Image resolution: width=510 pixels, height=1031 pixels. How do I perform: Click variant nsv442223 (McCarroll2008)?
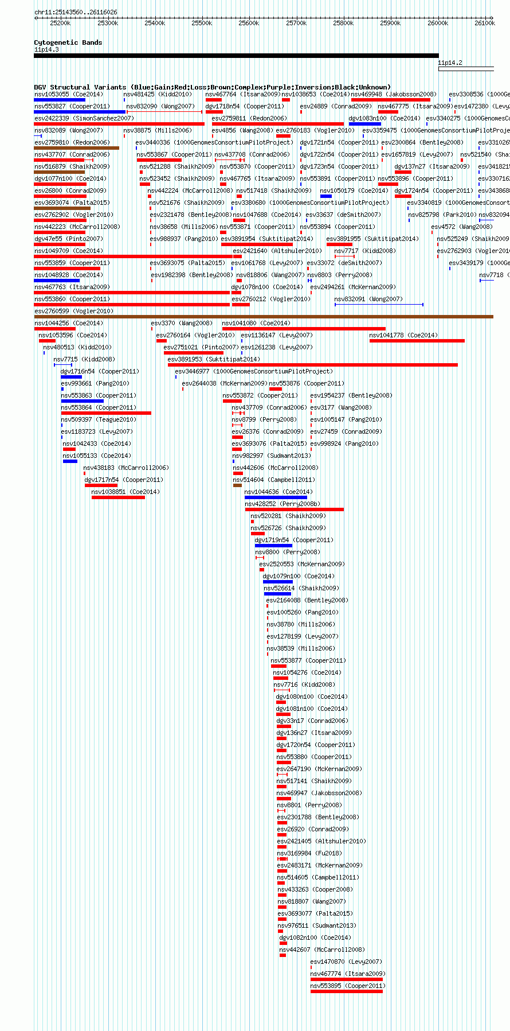tap(77, 227)
